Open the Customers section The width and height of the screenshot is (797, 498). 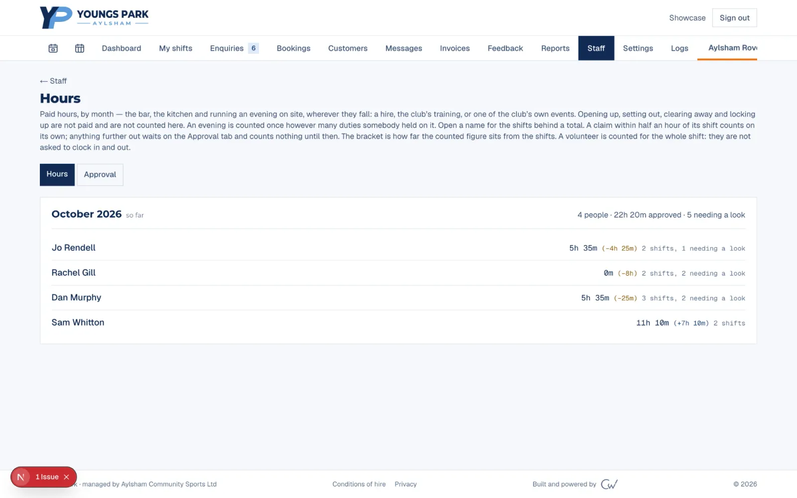tap(348, 48)
